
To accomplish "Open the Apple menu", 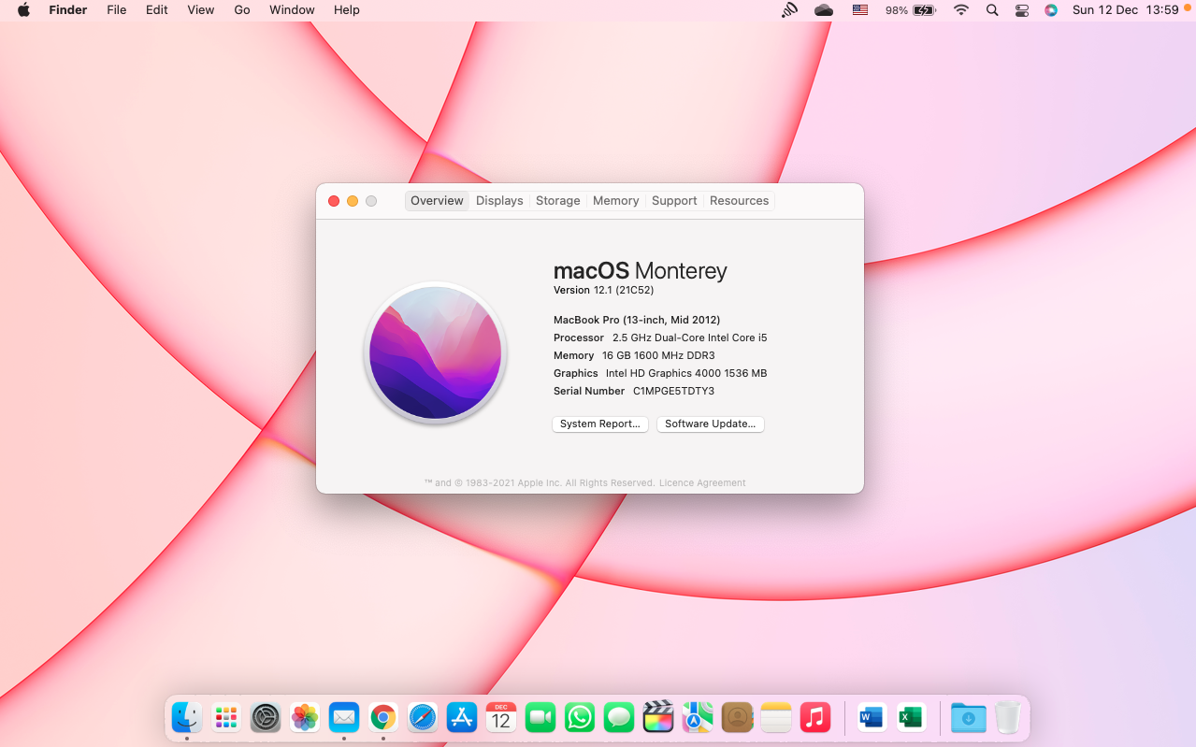I will coord(23,10).
